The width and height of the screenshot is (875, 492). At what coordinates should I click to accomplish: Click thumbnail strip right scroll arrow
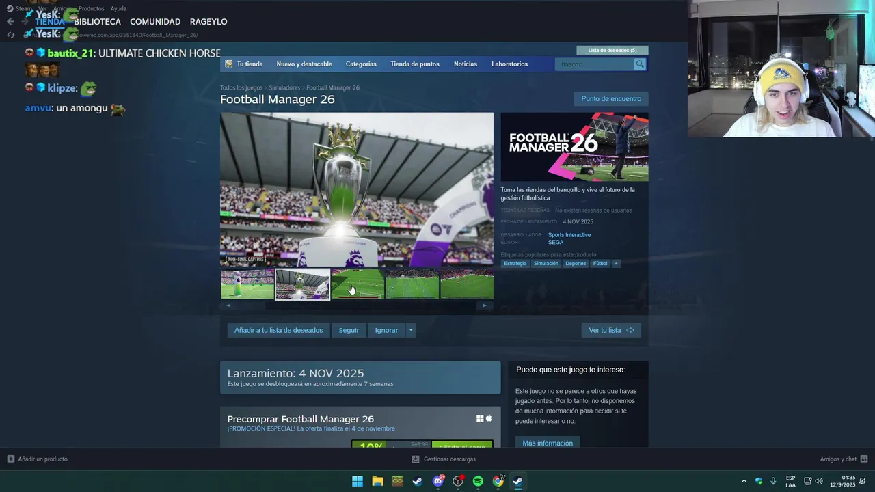(485, 305)
